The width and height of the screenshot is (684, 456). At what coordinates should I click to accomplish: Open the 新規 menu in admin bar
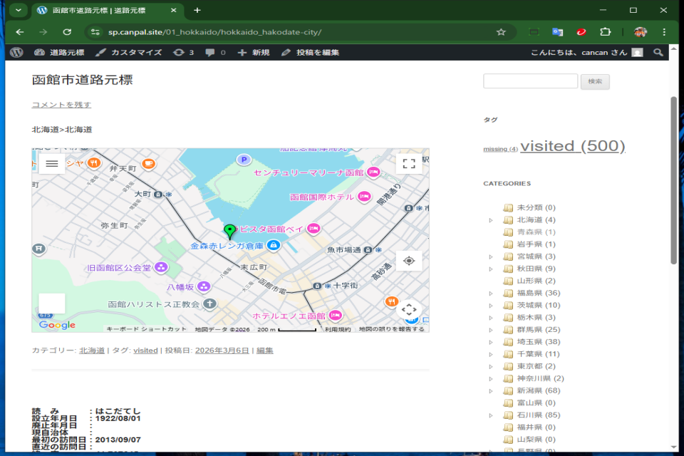pos(254,53)
